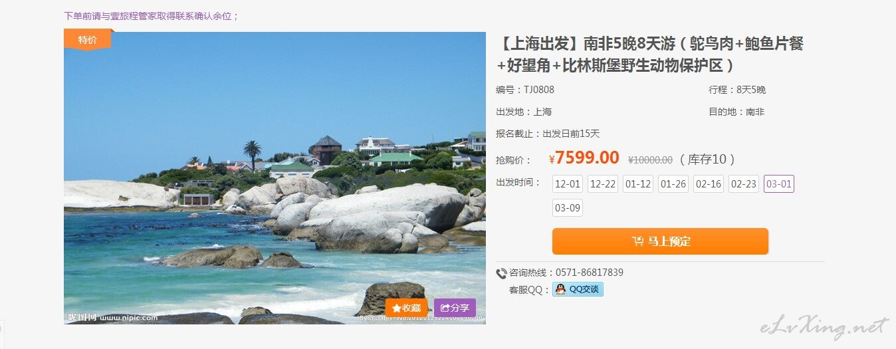Select departure date 12-22

tap(603, 184)
